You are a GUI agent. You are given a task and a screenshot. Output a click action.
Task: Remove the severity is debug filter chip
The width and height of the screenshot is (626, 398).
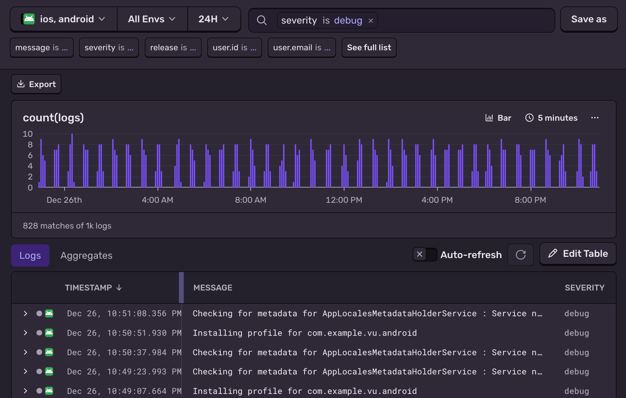[371, 20]
